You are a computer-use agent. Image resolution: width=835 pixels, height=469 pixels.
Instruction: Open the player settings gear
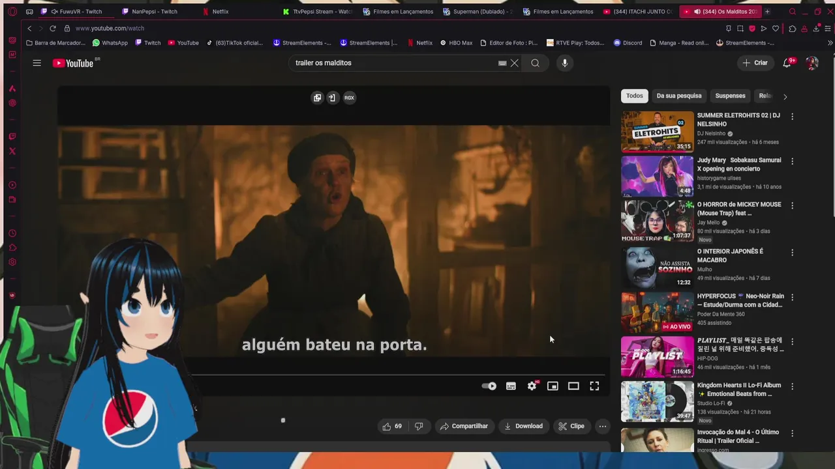[532, 386]
